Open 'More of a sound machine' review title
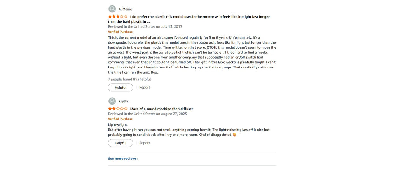The image size is (398, 170). point(161,109)
